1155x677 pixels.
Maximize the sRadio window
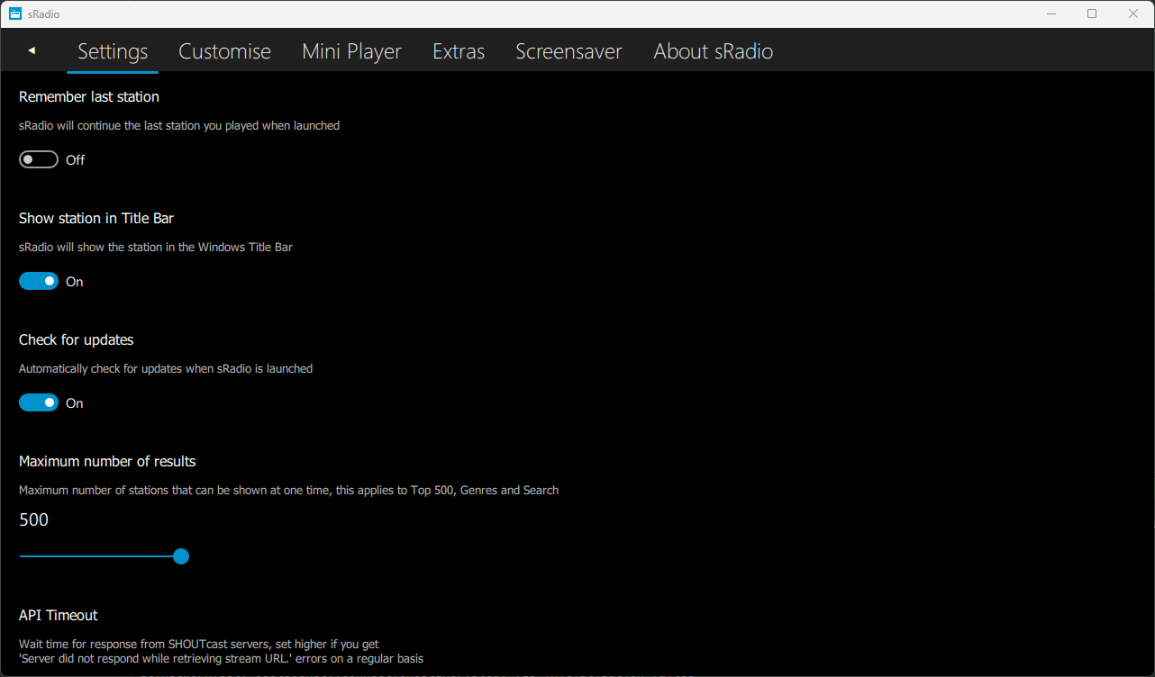click(1092, 14)
